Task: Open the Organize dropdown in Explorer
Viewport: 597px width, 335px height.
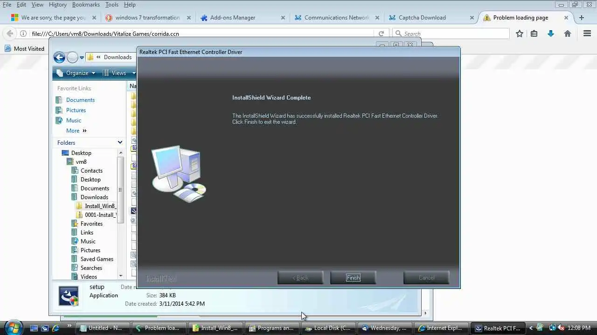Action: pyautogui.click(x=76, y=73)
